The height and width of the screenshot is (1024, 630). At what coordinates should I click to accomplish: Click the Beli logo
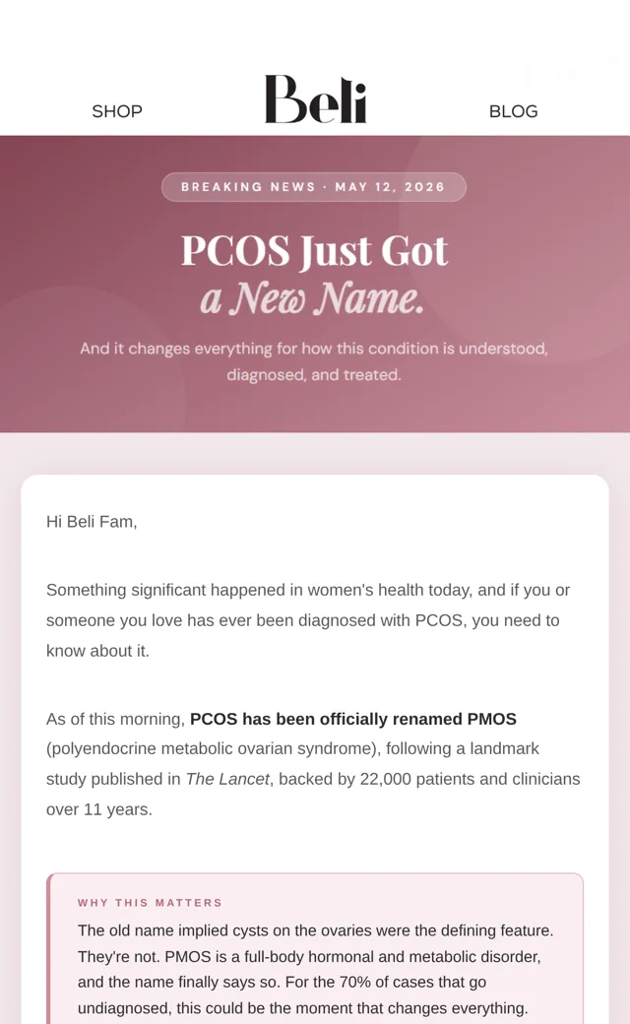[315, 98]
